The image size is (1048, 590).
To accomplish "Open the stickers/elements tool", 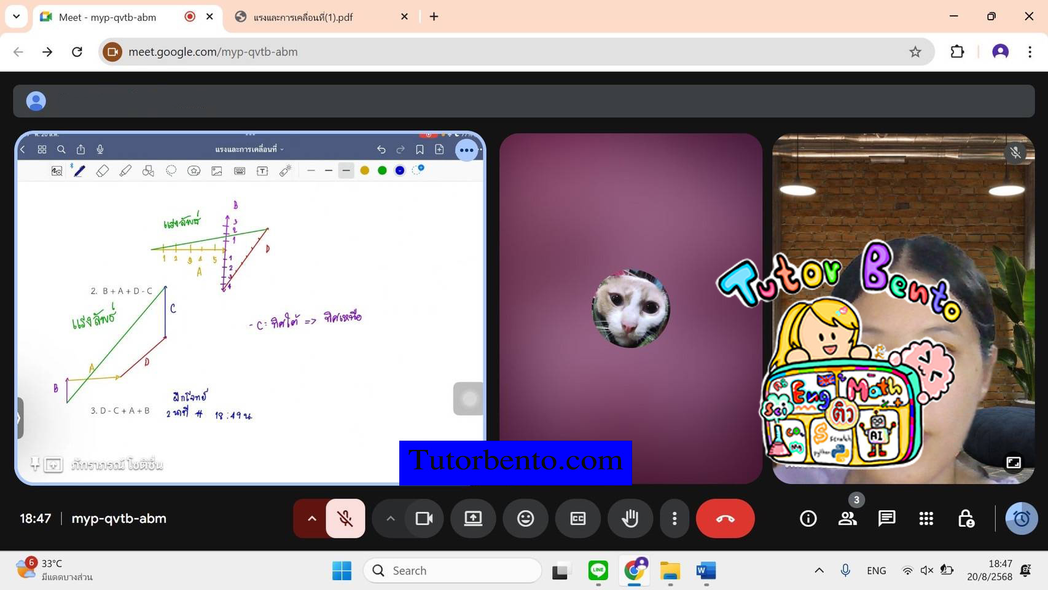I will click(194, 171).
